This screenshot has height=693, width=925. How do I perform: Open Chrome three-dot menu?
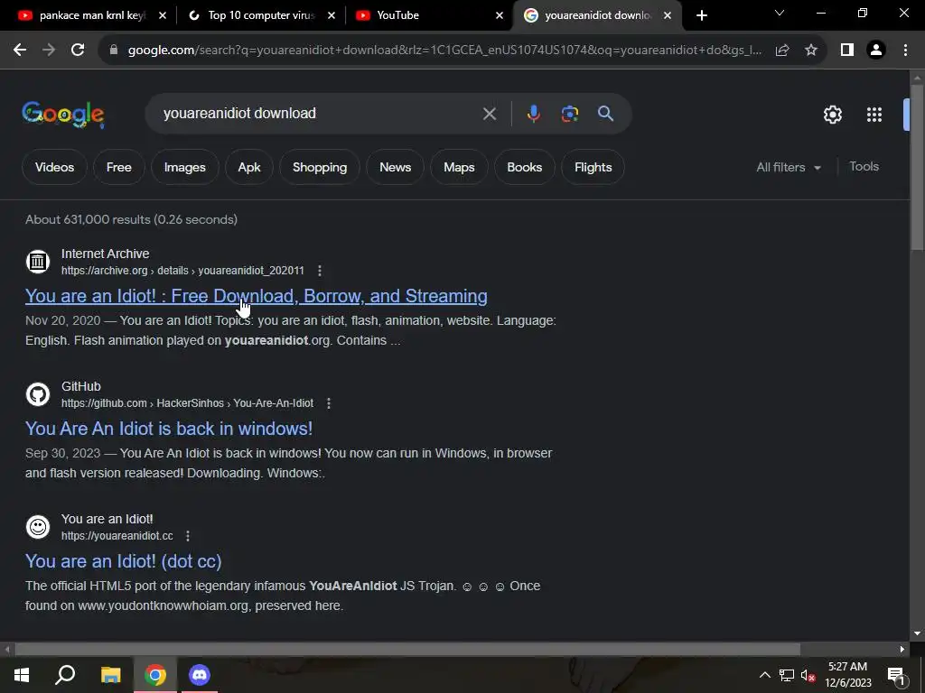click(x=905, y=51)
